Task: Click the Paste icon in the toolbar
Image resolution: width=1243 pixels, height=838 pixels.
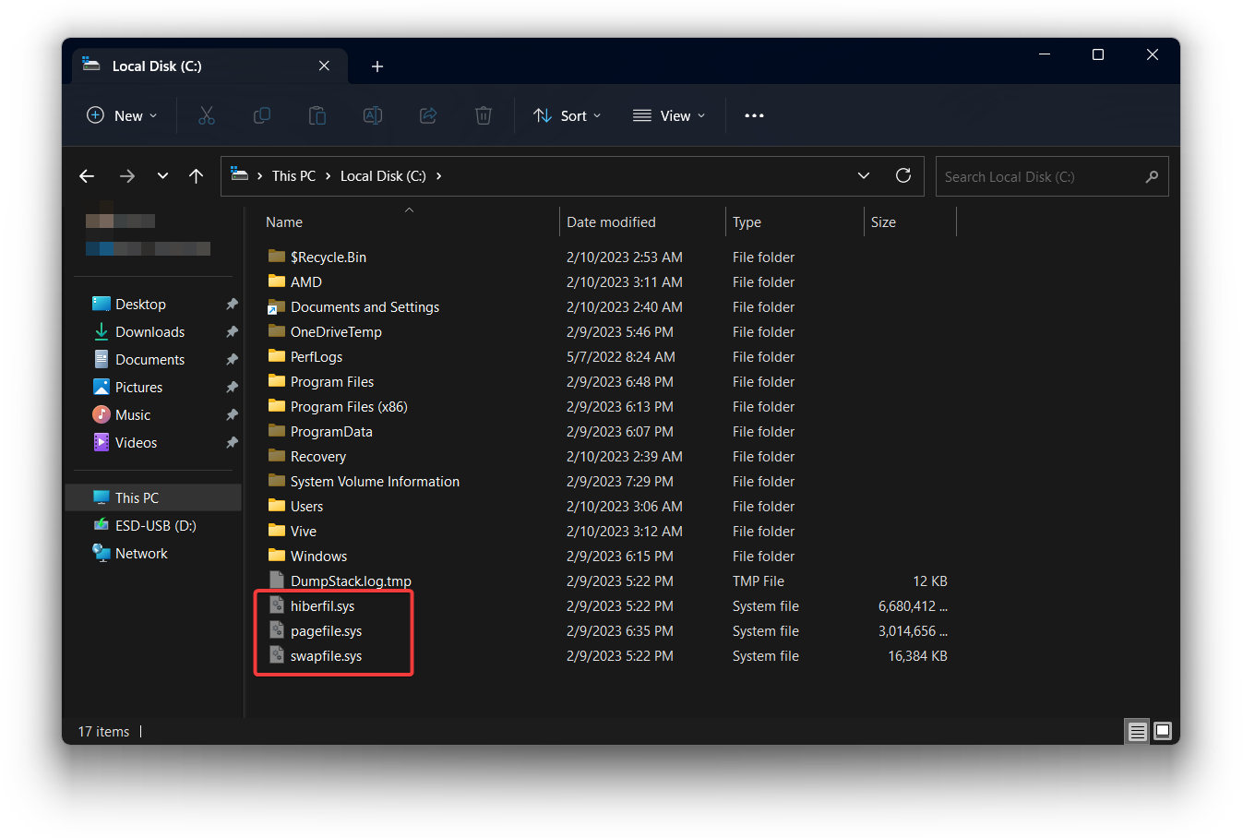Action: tap(317, 115)
